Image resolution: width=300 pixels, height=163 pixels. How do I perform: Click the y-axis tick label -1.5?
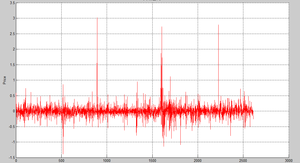click(x=12, y=158)
